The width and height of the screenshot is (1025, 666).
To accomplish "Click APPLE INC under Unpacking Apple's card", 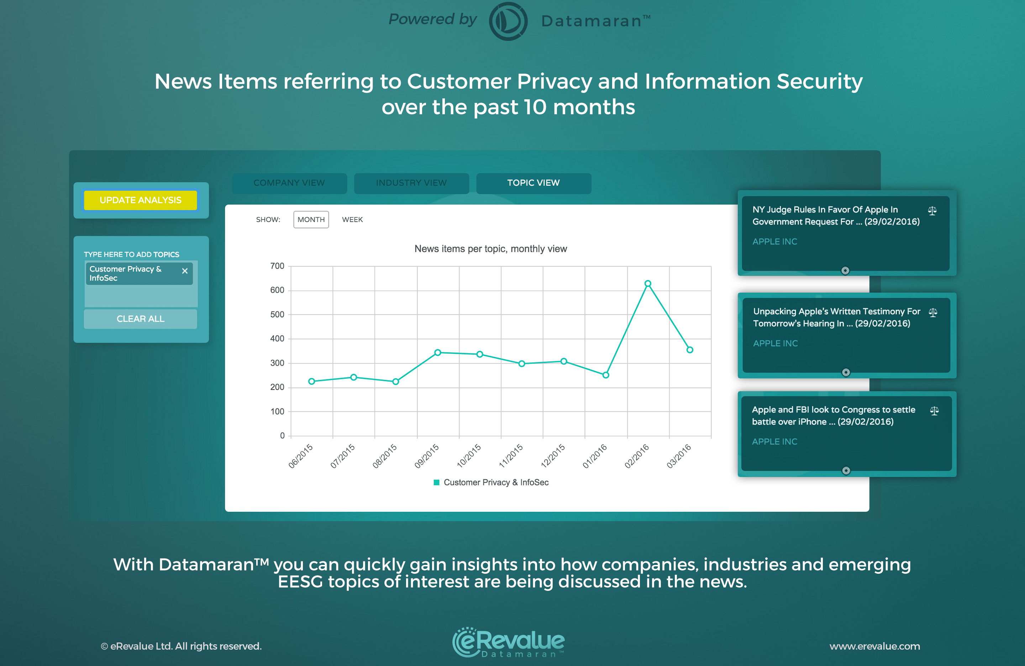I will tap(775, 344).
